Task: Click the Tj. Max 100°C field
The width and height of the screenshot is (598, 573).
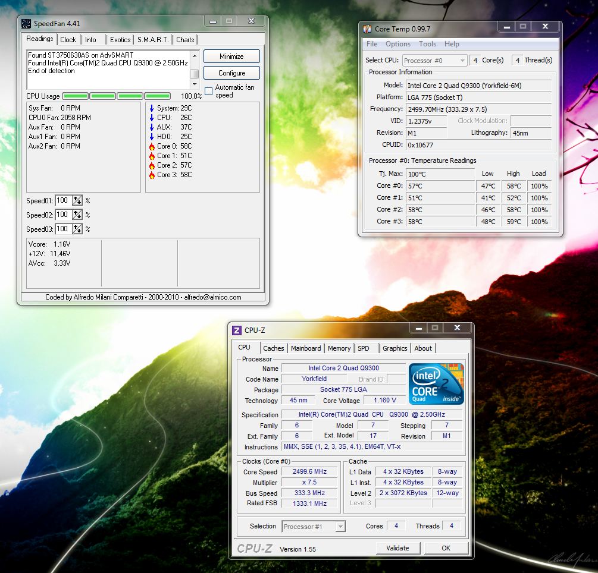Action: [x=440, y=174]
